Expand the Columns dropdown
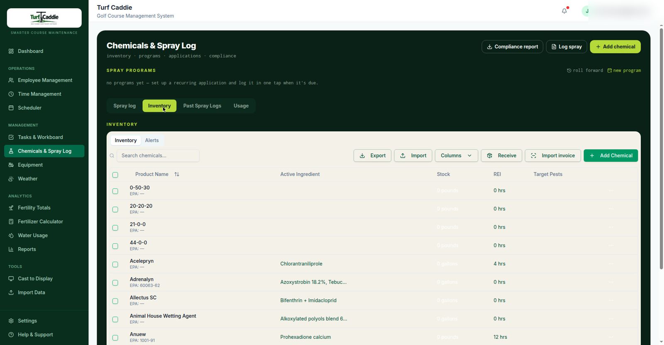Screen dimensions: 664x345 456,155
